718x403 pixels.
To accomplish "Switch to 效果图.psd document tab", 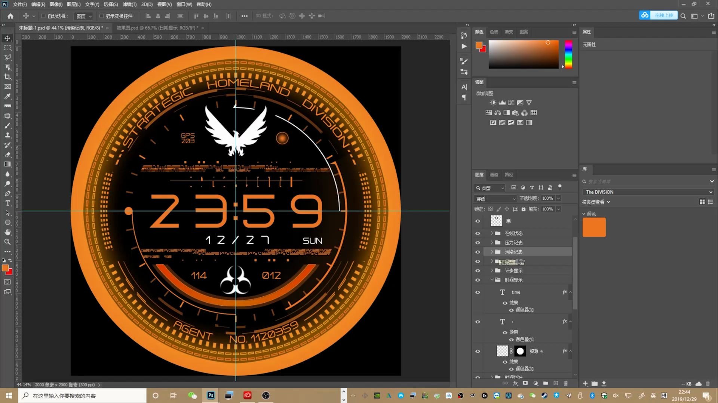I will coord(157,28).
